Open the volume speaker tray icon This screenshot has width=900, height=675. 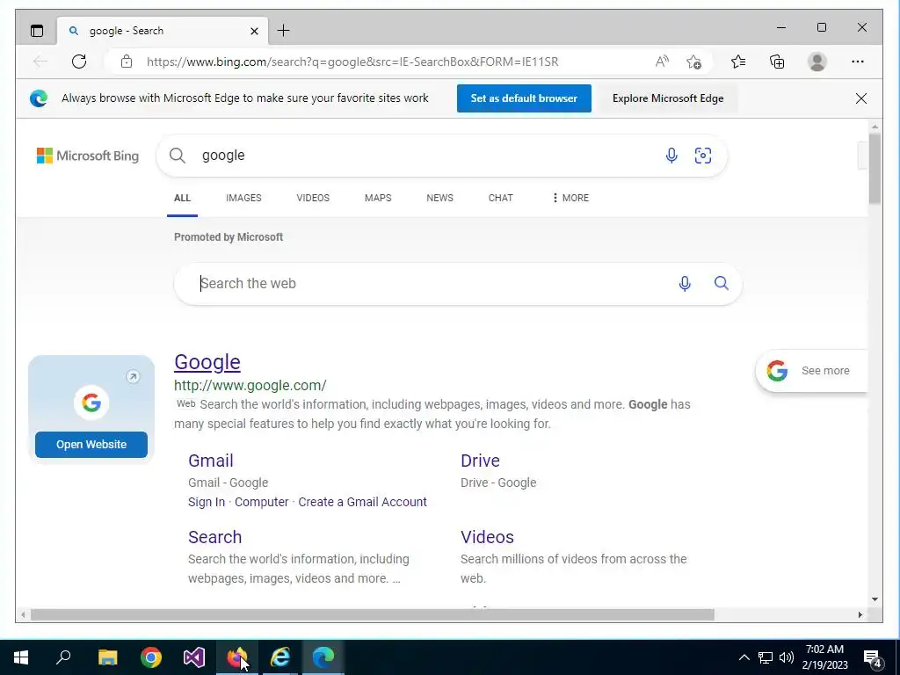click(787, 657)
